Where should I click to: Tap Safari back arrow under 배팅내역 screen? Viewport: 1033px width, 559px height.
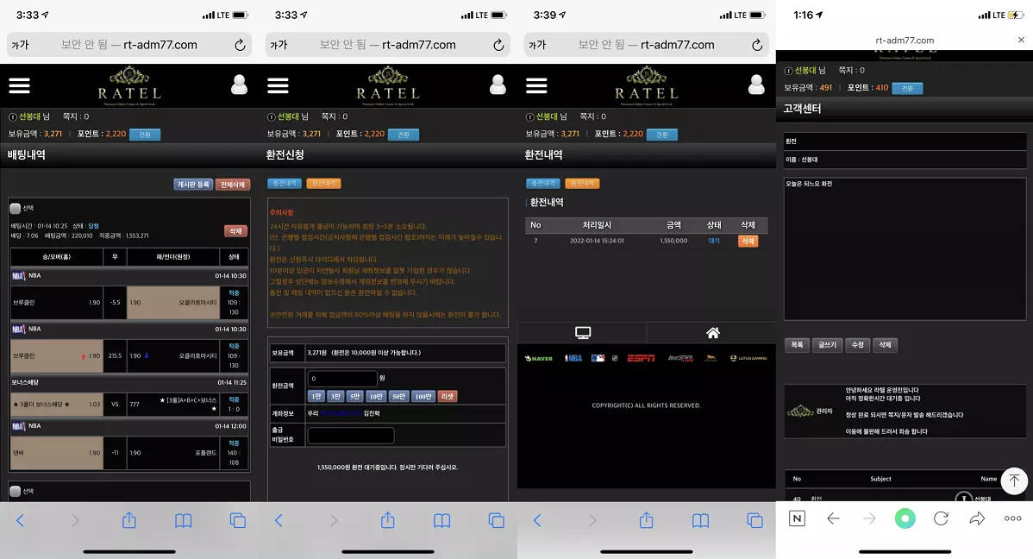click(x=20, y=521)
